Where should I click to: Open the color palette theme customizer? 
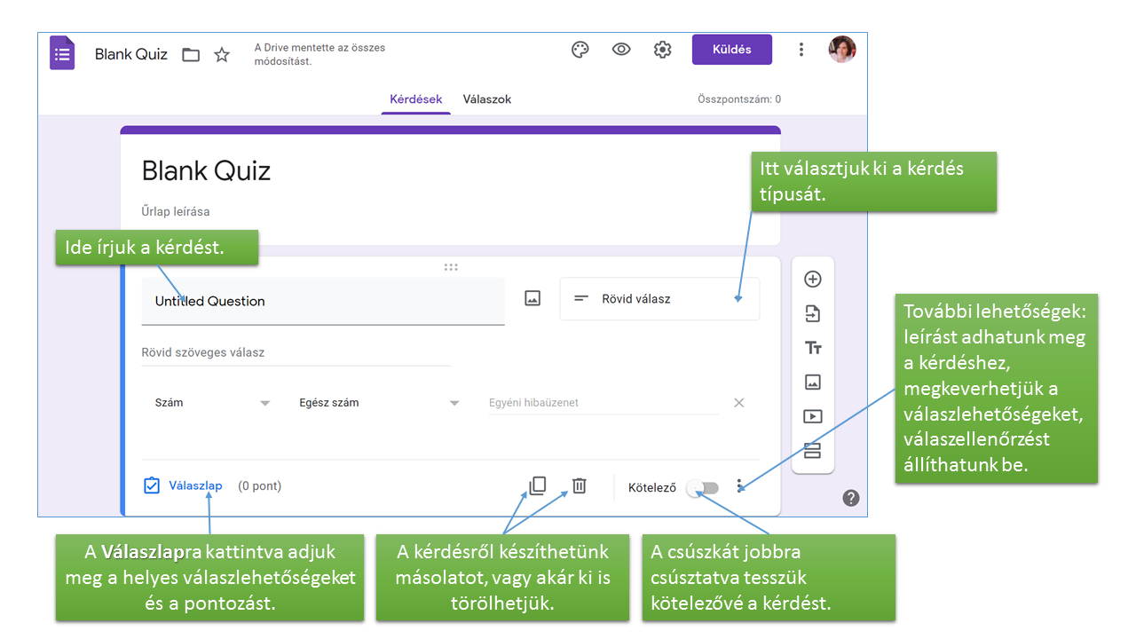point(580,50)
